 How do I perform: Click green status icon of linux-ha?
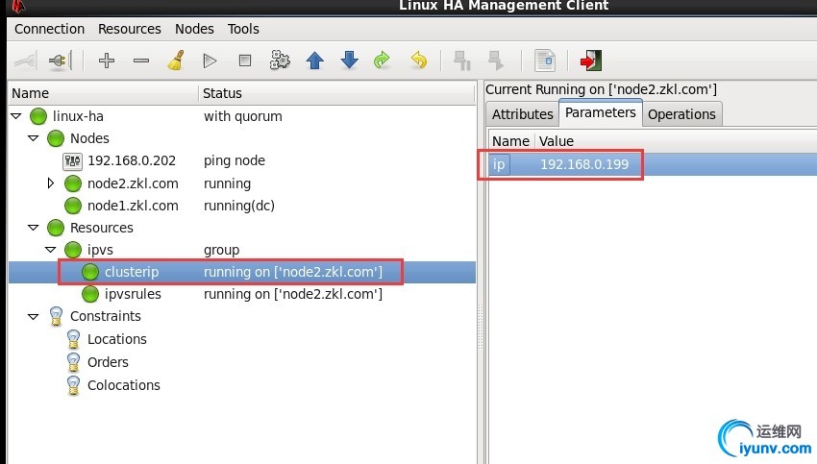pyautogui.click(x=38, y=116)
